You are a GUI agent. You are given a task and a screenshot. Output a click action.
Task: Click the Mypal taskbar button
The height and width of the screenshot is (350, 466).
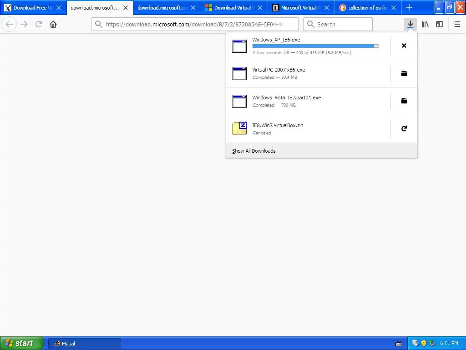coord(84,344)
